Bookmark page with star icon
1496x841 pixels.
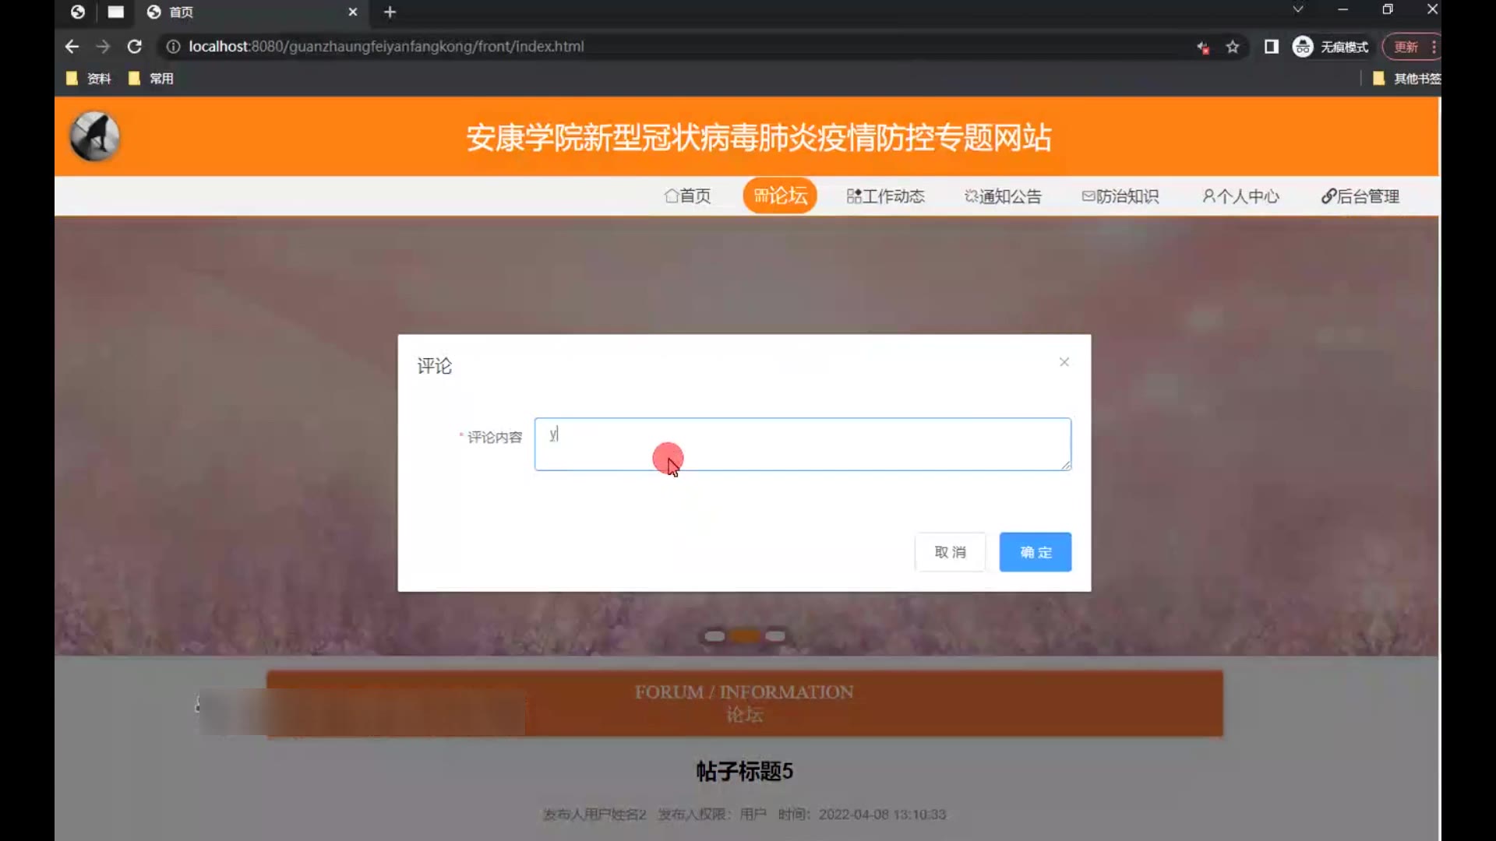pos(1232,47)
